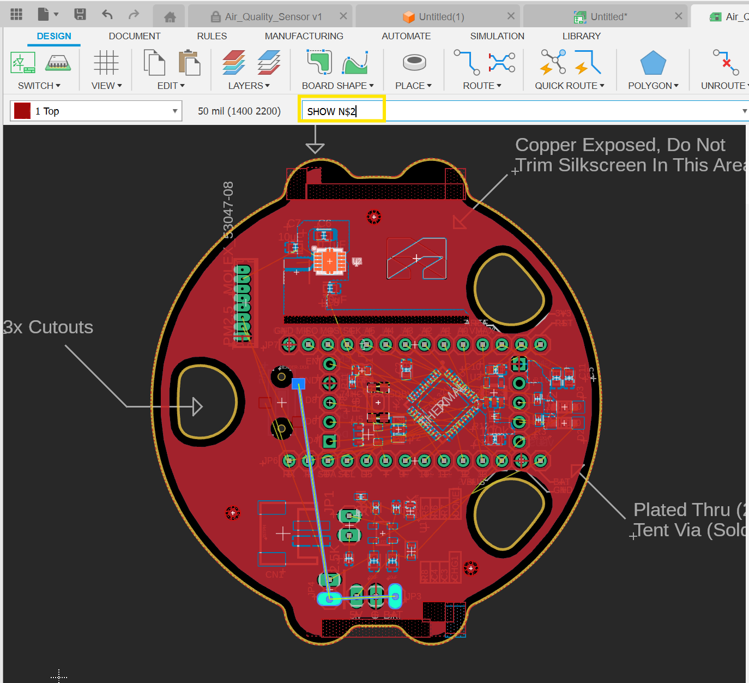
Task: Click the Save icon
Action: pyautogui.click(x=80, y=15)
